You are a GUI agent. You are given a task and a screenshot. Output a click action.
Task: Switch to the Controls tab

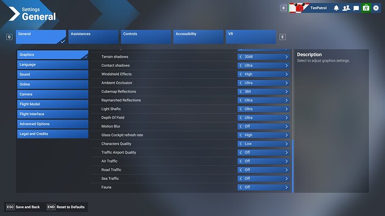coord(146,37)
